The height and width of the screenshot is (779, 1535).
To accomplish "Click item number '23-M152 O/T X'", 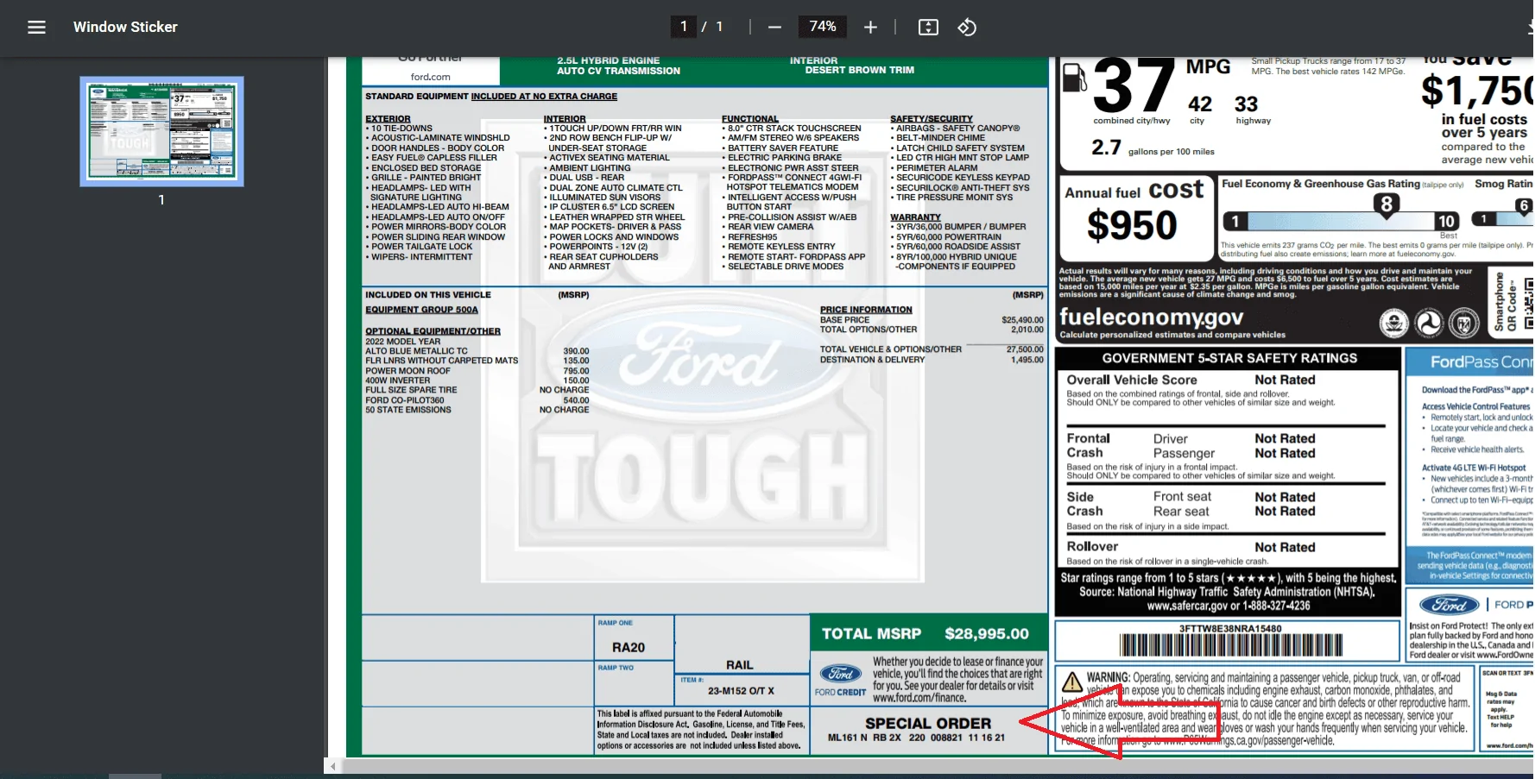I will tap(741, 691).
